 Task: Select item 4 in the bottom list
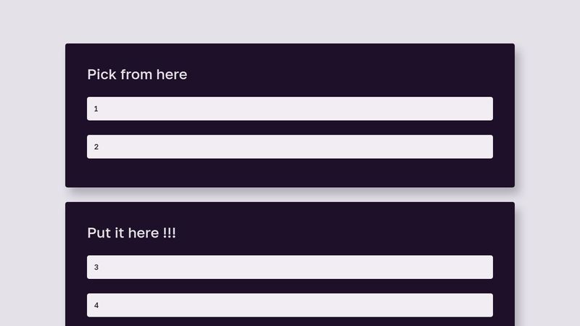pos(290,305)
